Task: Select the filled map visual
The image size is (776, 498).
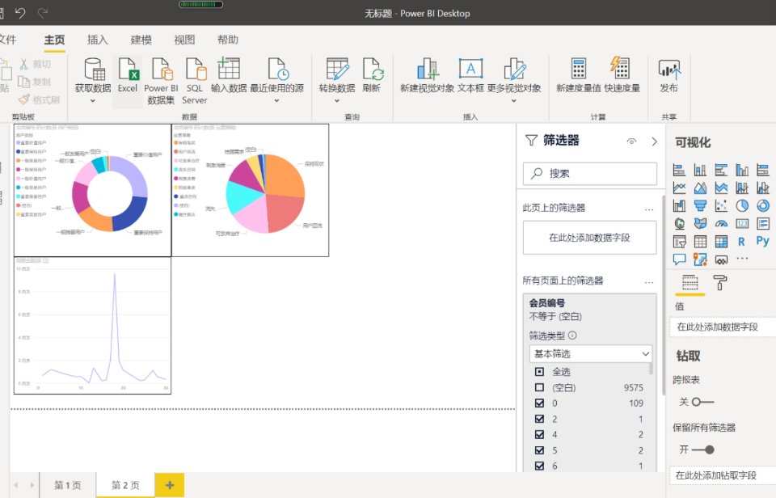Action: pyautogui.click(x=700, y=223)
